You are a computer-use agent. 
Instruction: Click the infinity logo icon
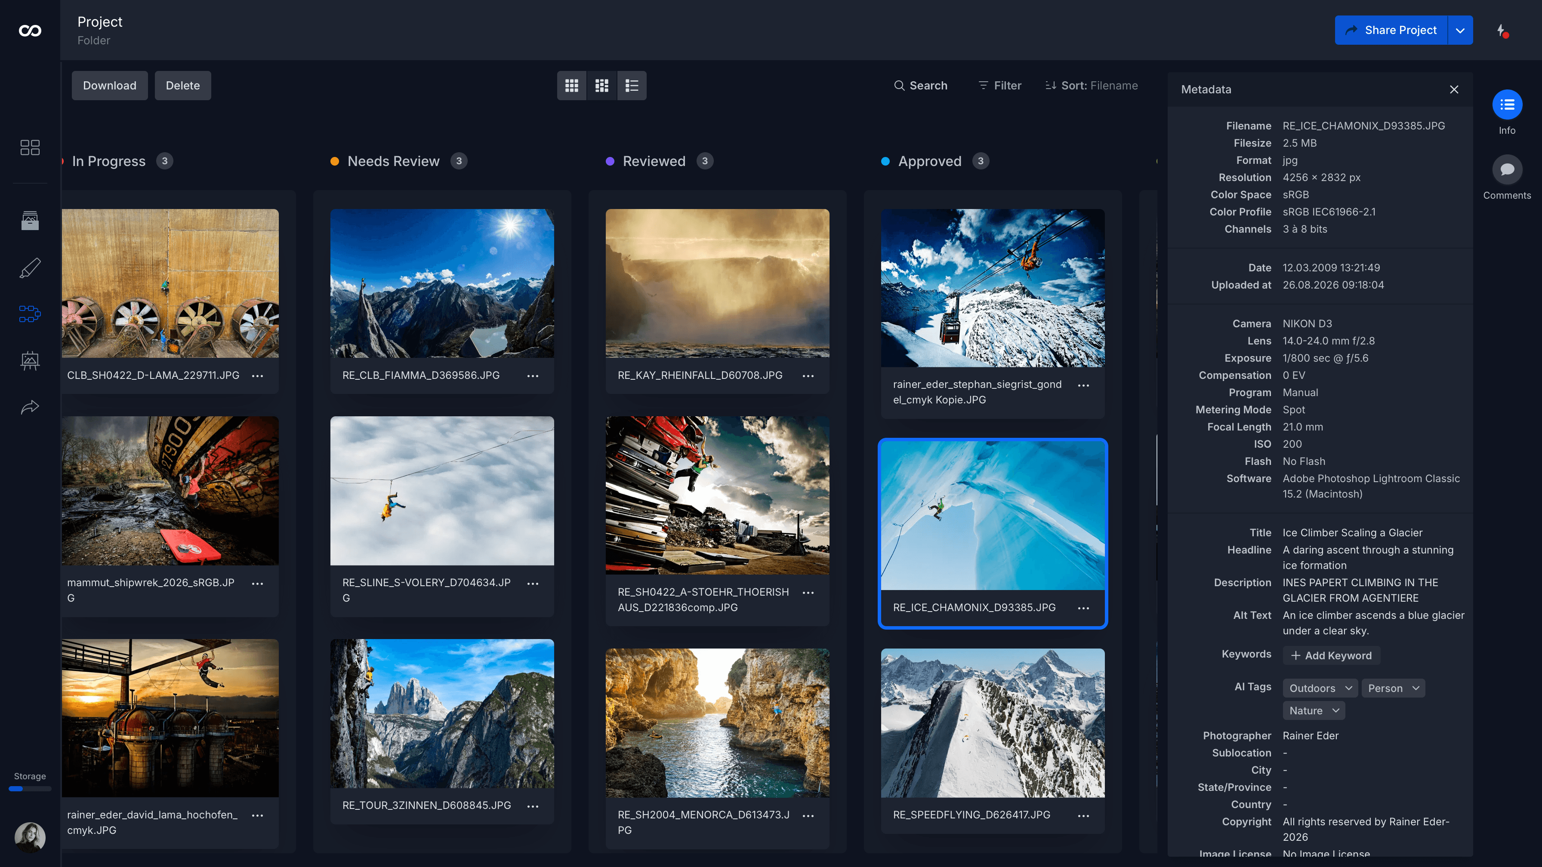(30, 31)
